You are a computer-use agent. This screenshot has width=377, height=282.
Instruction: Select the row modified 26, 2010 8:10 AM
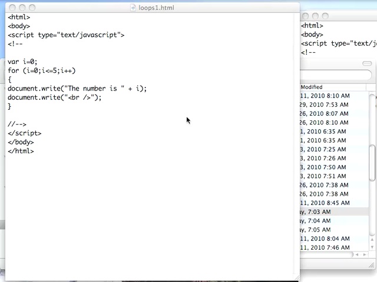[x=334, y=123]
